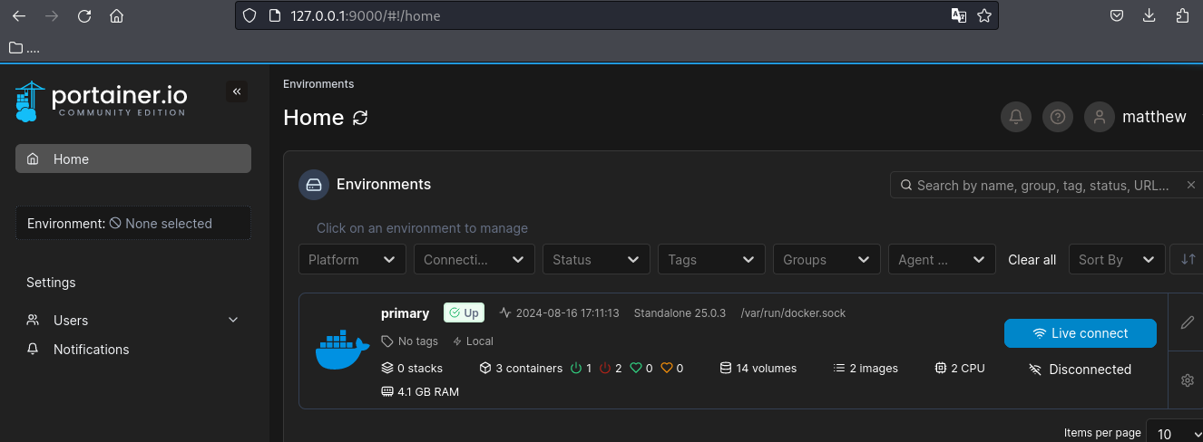Open the Platform filter dropdown
Image resolution: width=1203 pixels, height=442 pixels.
[x=352, y=259]
